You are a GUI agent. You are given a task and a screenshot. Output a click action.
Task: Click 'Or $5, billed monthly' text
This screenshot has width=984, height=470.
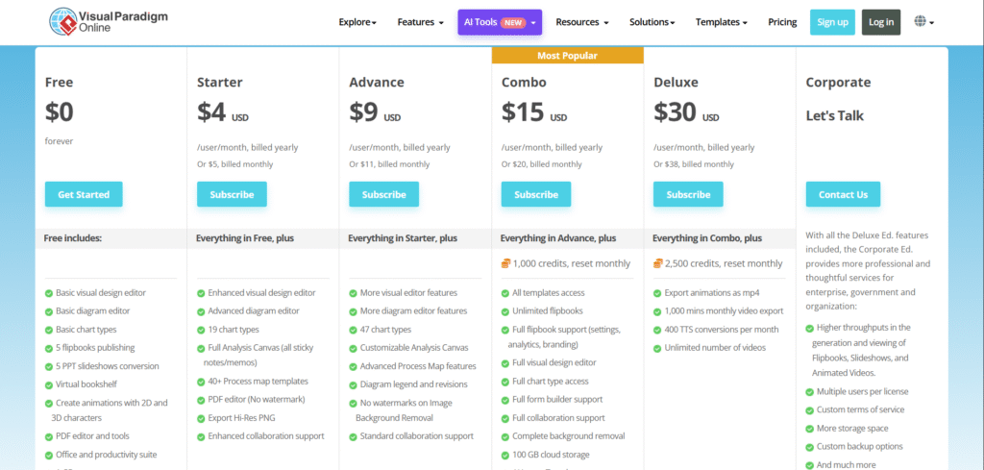pyautogui.click(x=234, y=164)
